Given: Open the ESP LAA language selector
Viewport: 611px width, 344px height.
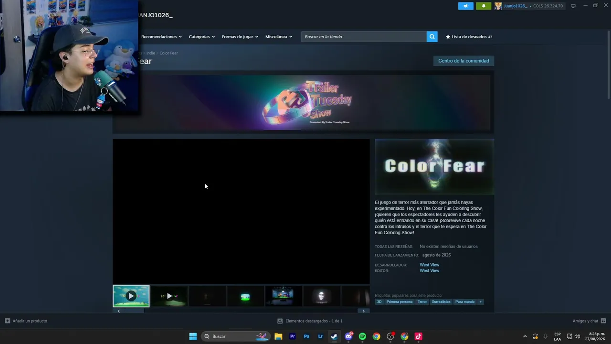Looking at the screenshot, I should tap(558, 336).
